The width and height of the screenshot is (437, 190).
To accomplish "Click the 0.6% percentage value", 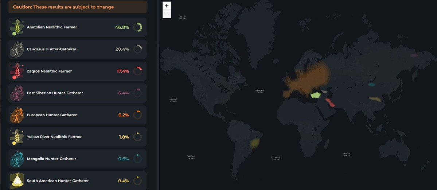I will (124, 159).
